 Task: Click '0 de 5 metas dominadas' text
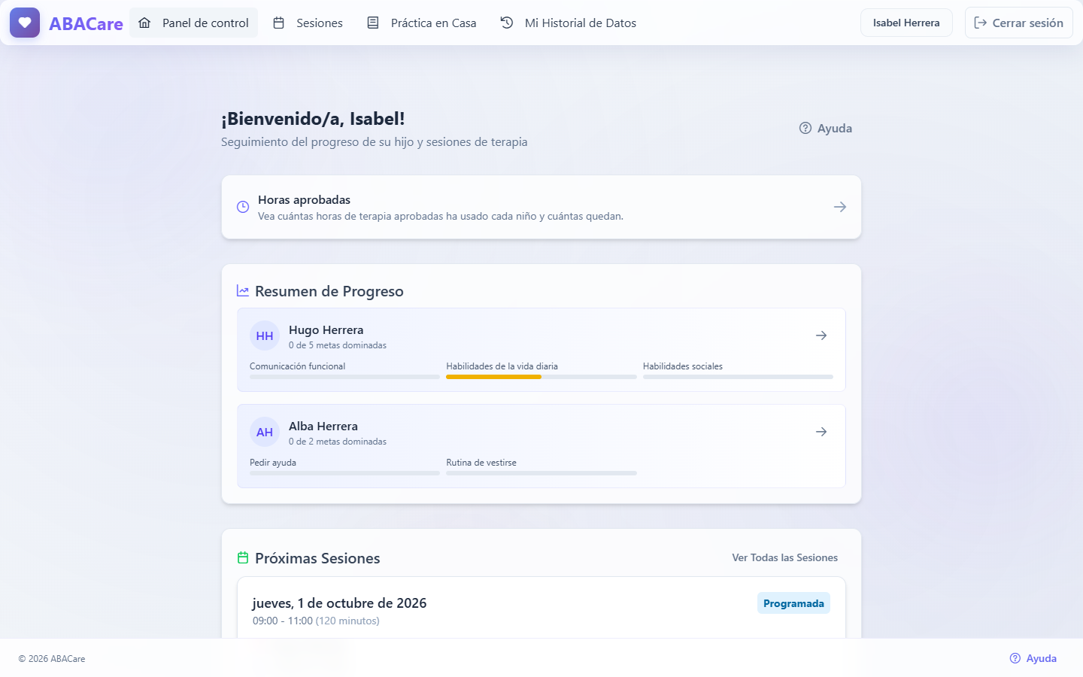coord(338,345)
